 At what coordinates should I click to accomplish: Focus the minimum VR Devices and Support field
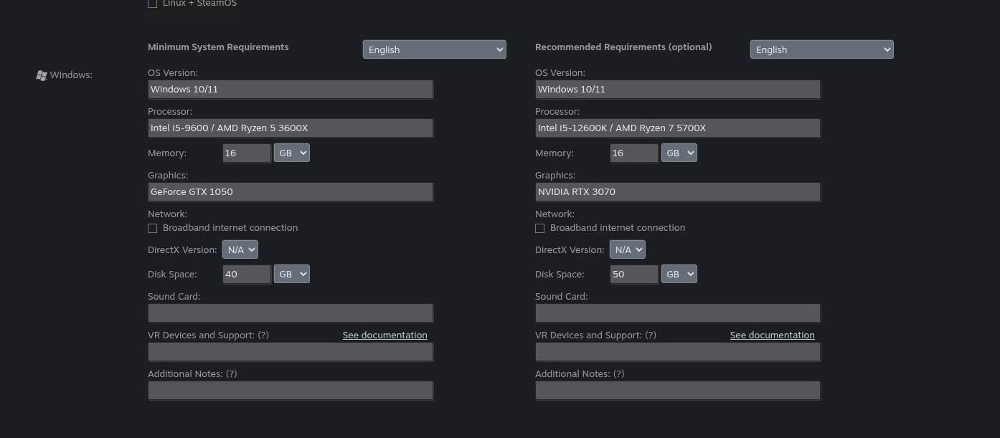click(x=291, y=352)
